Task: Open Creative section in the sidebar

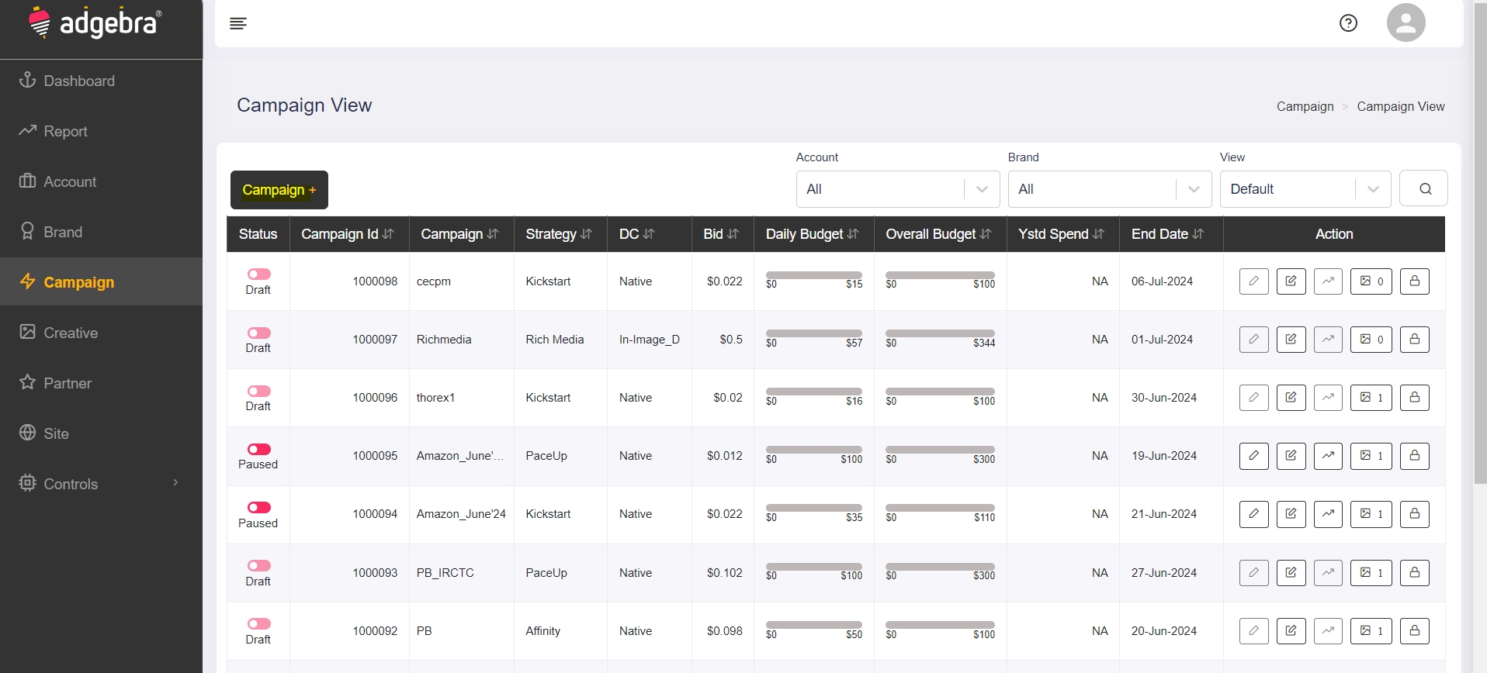Action: point(71,333)
